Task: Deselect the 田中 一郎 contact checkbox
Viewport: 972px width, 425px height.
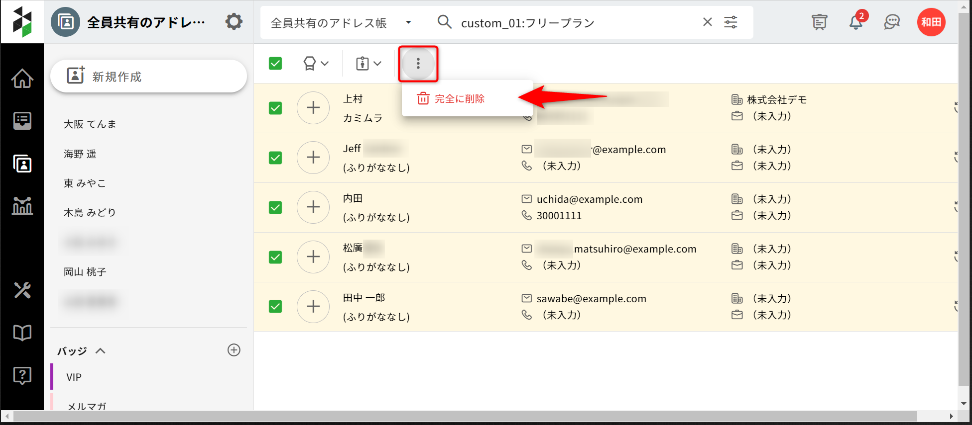Action: point(275,307)
